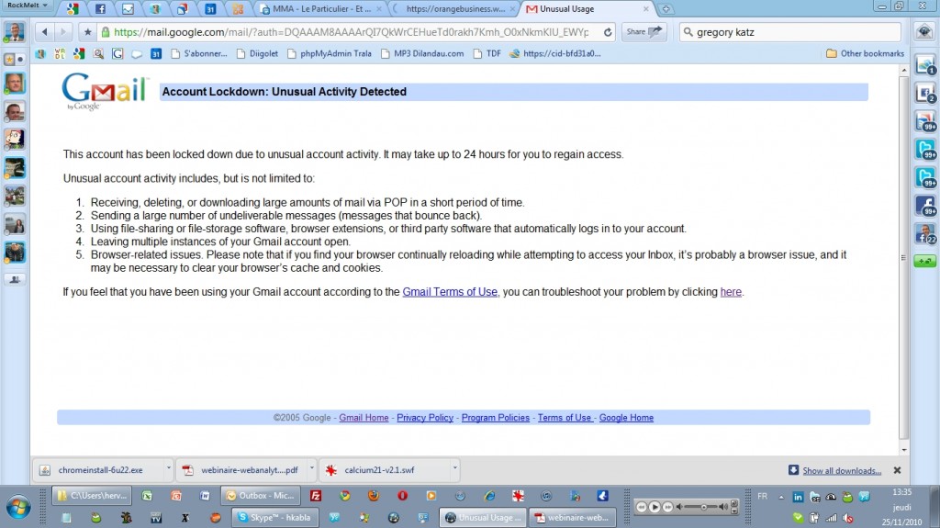
Task: Click the troubleshoot 'here' link
Action: point(731,292)
